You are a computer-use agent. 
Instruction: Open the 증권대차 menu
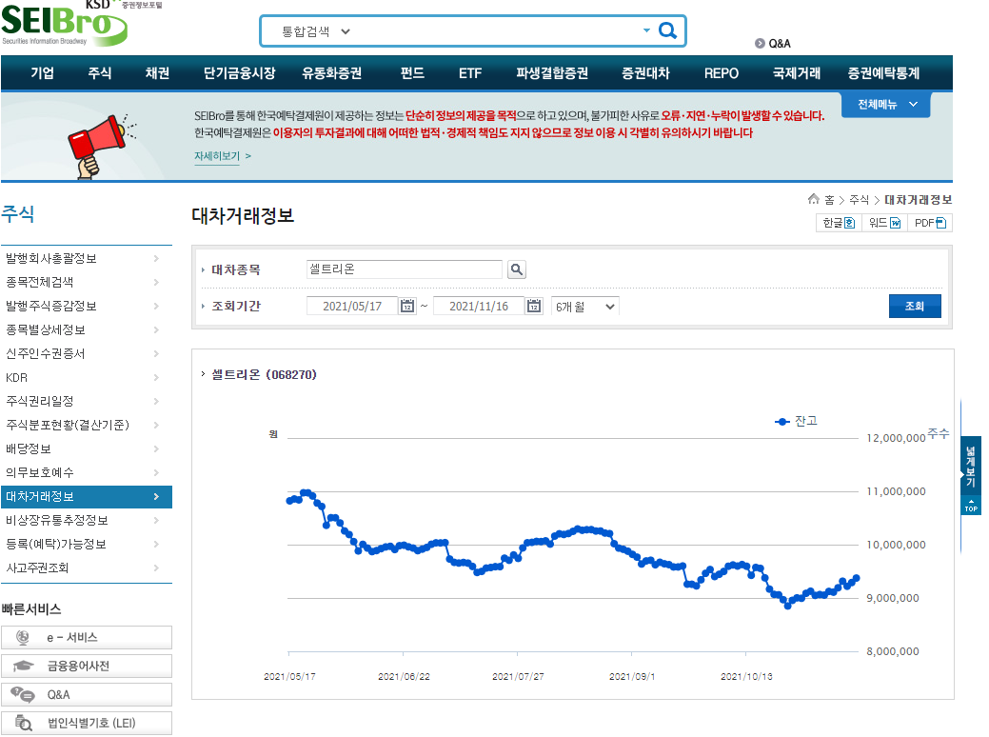[x=645, y=73]
